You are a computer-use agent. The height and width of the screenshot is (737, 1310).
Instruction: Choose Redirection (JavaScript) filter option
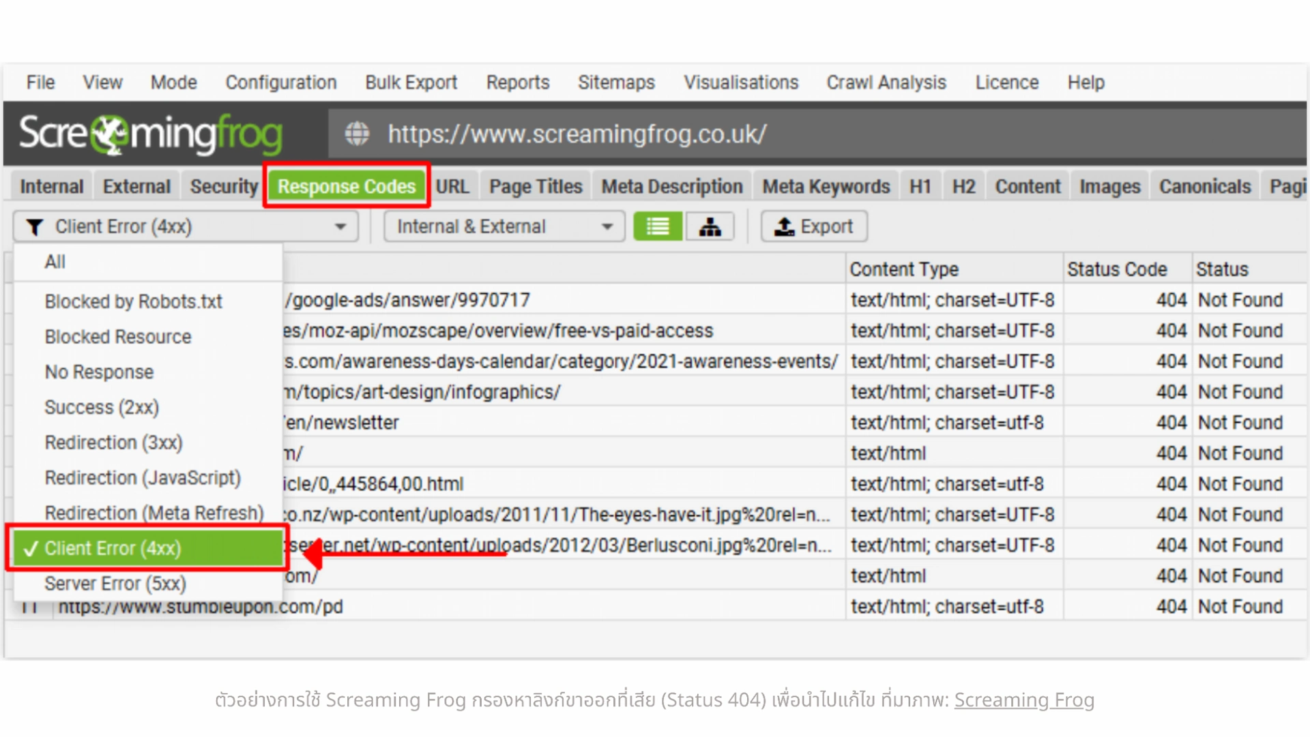148,478
